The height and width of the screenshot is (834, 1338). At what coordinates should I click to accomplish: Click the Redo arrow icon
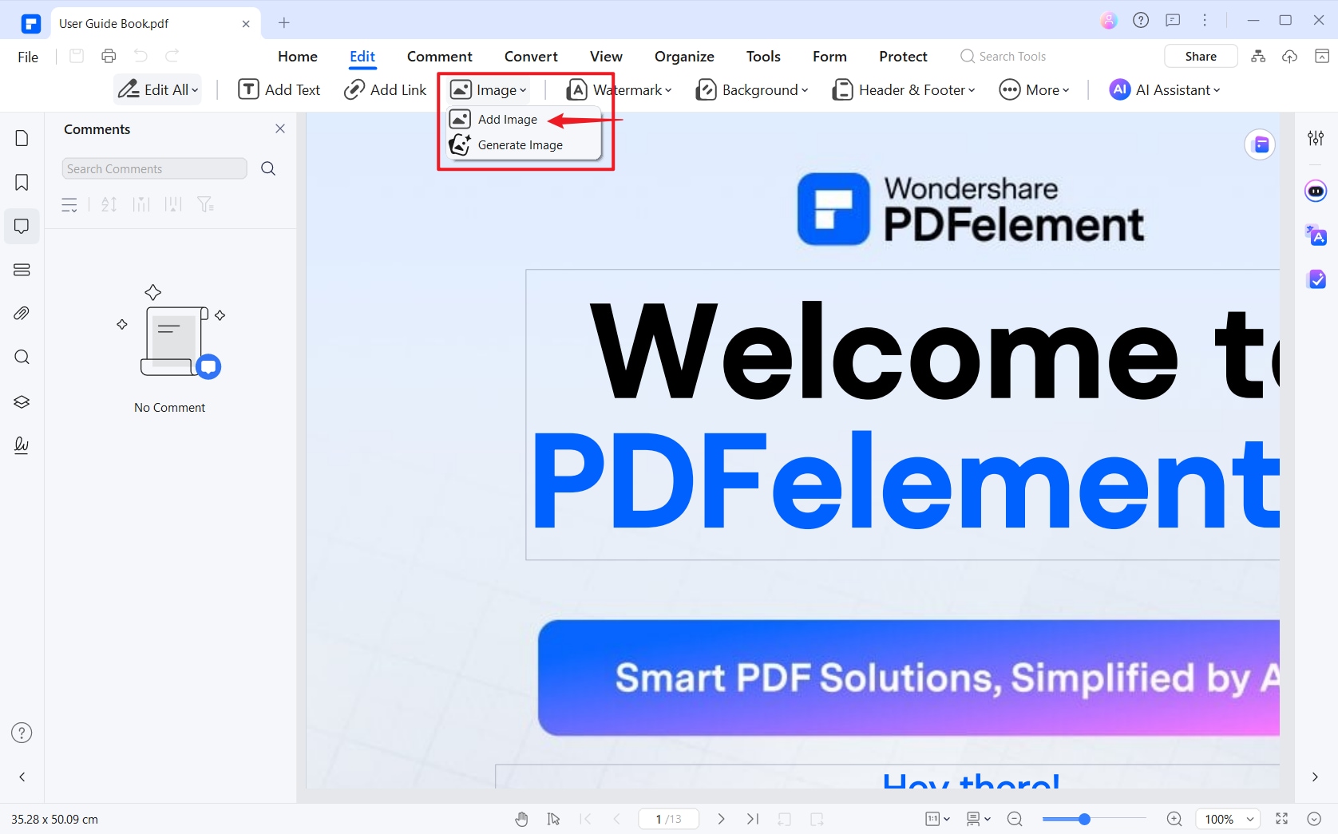click(172, 56)
